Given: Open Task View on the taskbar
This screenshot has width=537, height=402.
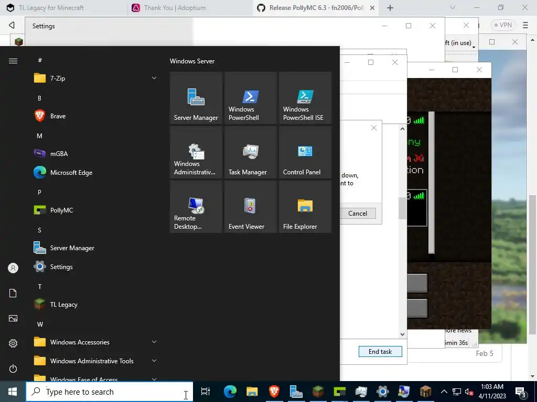Looking at the screenshot, I should pyautogui.click(x=206, y=392).
